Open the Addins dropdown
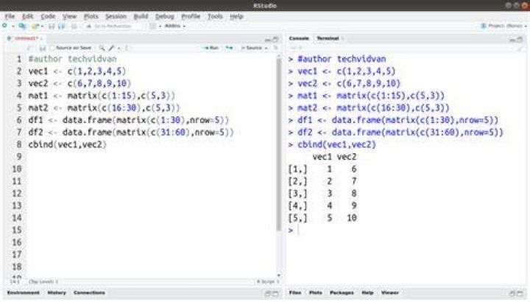The width and height of the screenshot is (530, 302). (174, 26)
